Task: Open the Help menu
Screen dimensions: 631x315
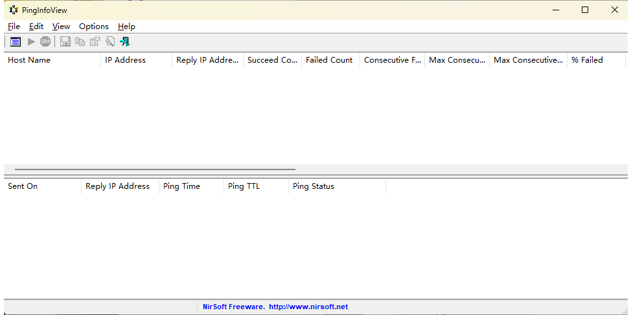Action: click(126, 27)
